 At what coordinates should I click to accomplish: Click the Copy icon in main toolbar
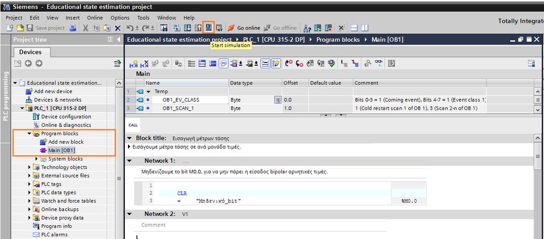point(97,28)
